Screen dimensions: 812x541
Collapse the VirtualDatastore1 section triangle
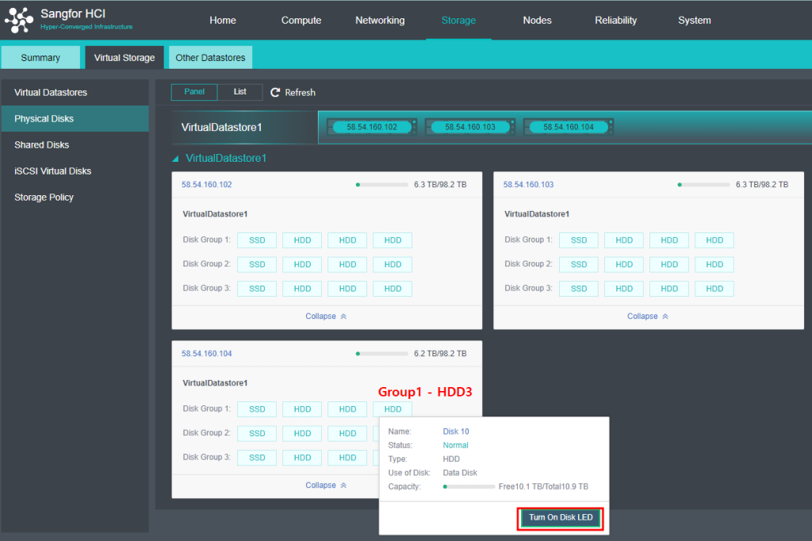point(175,159)
